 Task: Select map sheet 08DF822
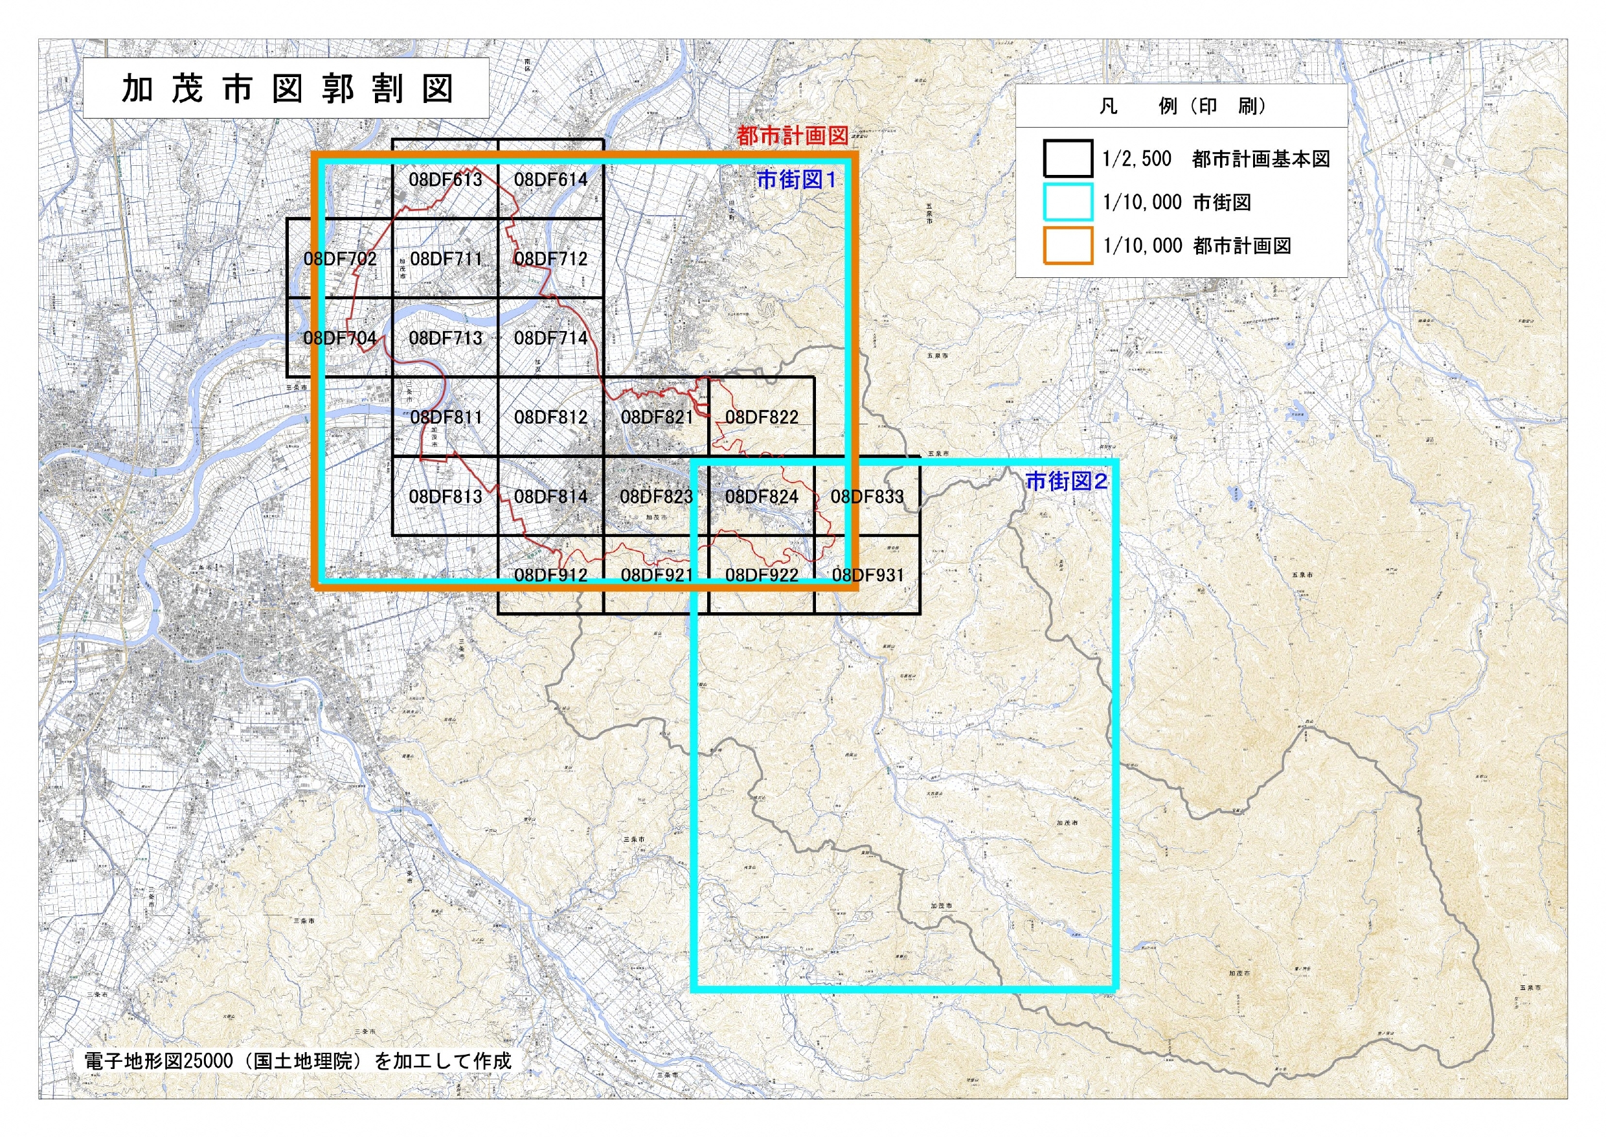[x=762, y=417]
